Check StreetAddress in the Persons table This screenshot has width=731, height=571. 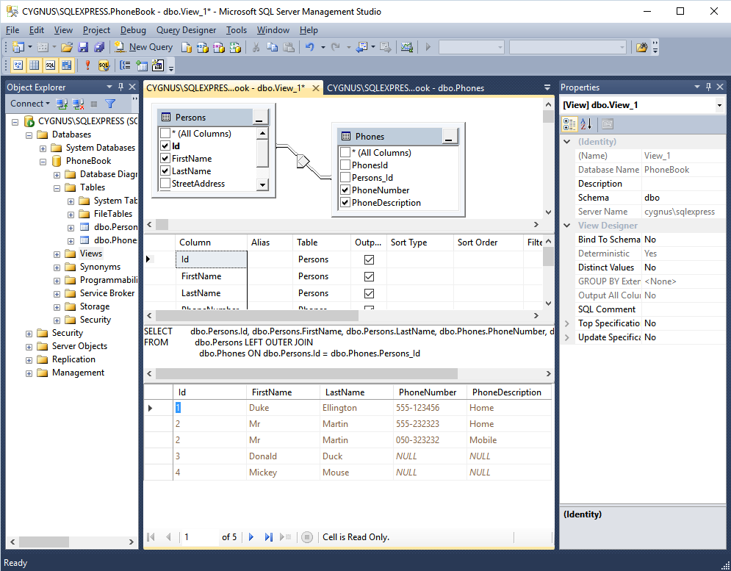point(165,184)
